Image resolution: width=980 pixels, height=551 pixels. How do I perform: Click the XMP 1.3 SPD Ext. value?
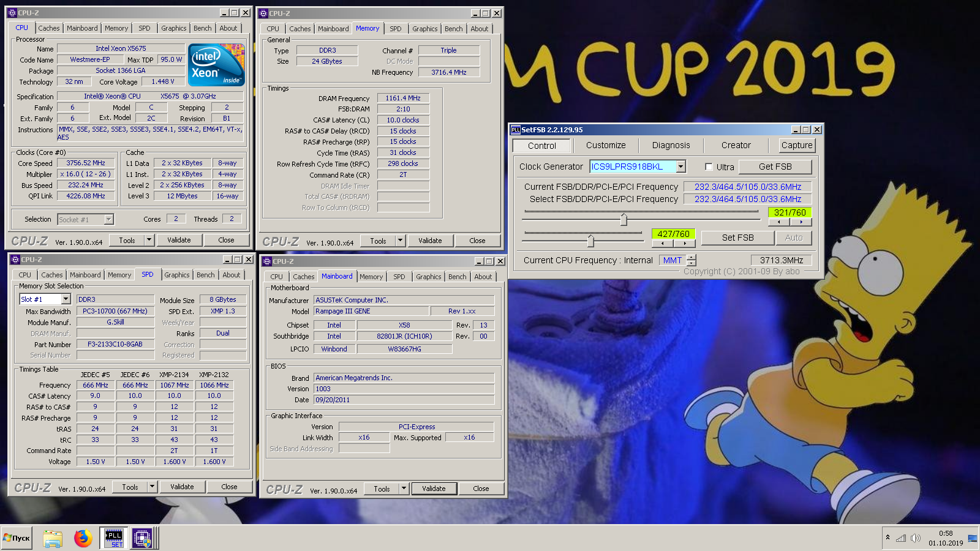click(x=223, y=311)
